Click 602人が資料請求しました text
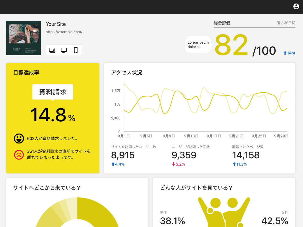 coord(52,139)
